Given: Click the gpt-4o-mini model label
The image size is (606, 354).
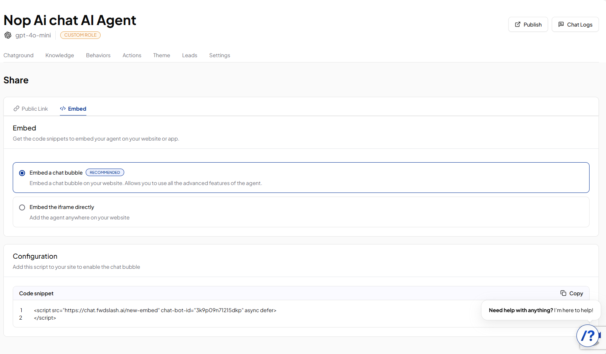Looking at the screenshot, I should point(33,35).
